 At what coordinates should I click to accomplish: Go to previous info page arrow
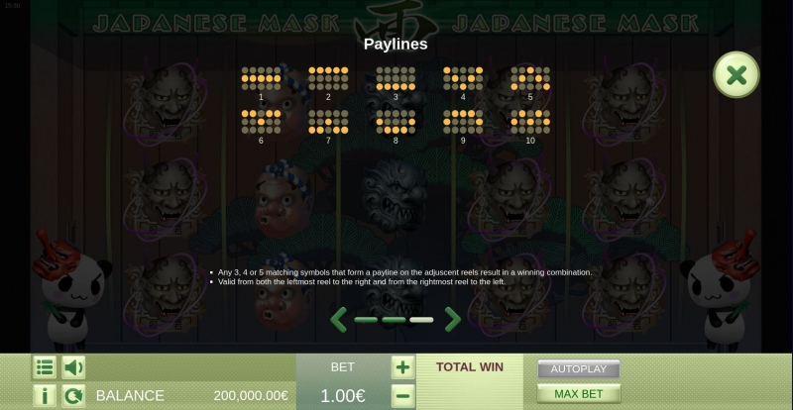pyautogui.click(x=339, y=320)
